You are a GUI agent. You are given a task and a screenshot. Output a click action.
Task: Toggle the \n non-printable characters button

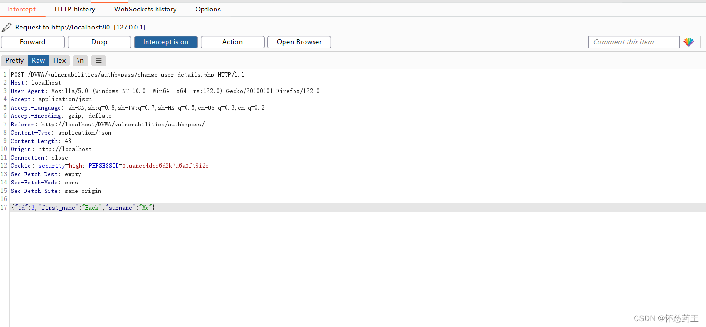pyautogui.click(x=80, y=60)
